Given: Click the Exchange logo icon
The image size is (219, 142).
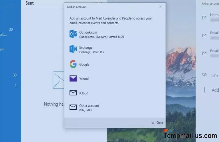Looking at the screenshot, I should (x=73, y=49).
